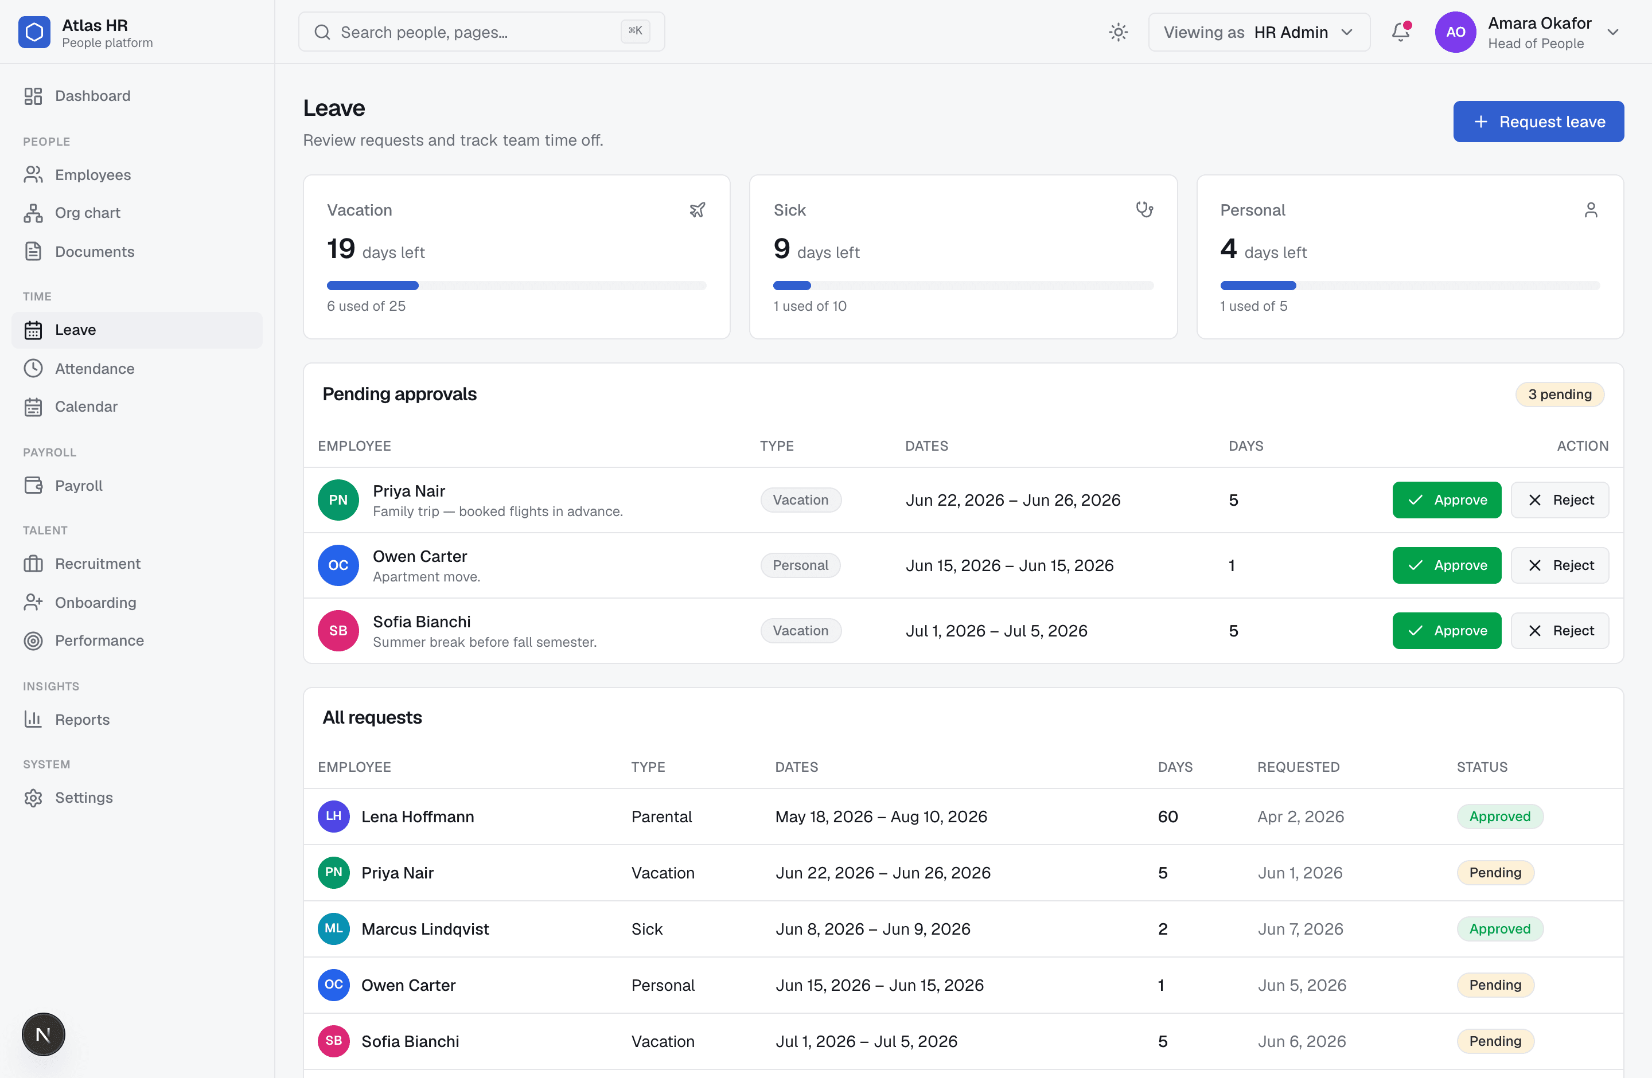This screenshot has width=1652, height=1078.
Task: Click Lena Hoffmann's Approved status badge
Action: 1499,817
